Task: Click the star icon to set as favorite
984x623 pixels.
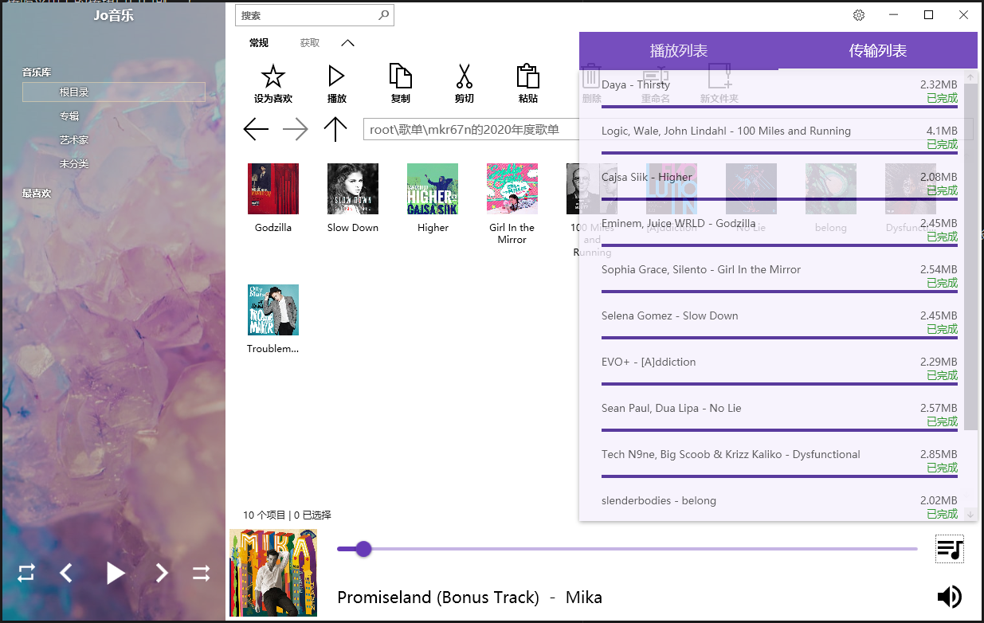Action: [x=273, y=77]
